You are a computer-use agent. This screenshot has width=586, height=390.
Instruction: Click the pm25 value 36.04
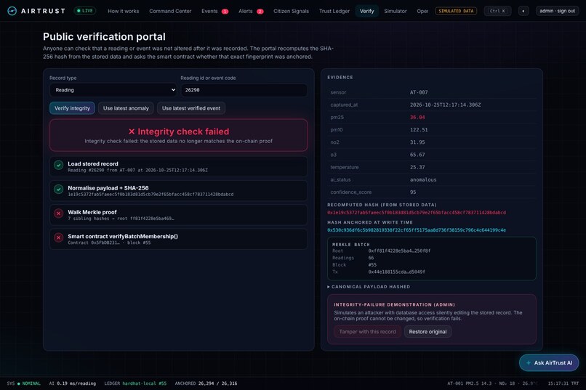pos(417,117)
